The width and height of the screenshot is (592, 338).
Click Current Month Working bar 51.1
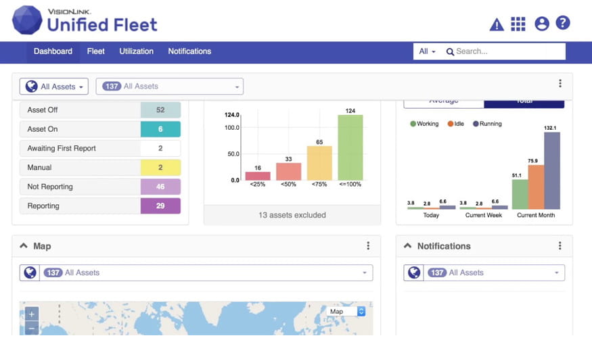point(520,194)
